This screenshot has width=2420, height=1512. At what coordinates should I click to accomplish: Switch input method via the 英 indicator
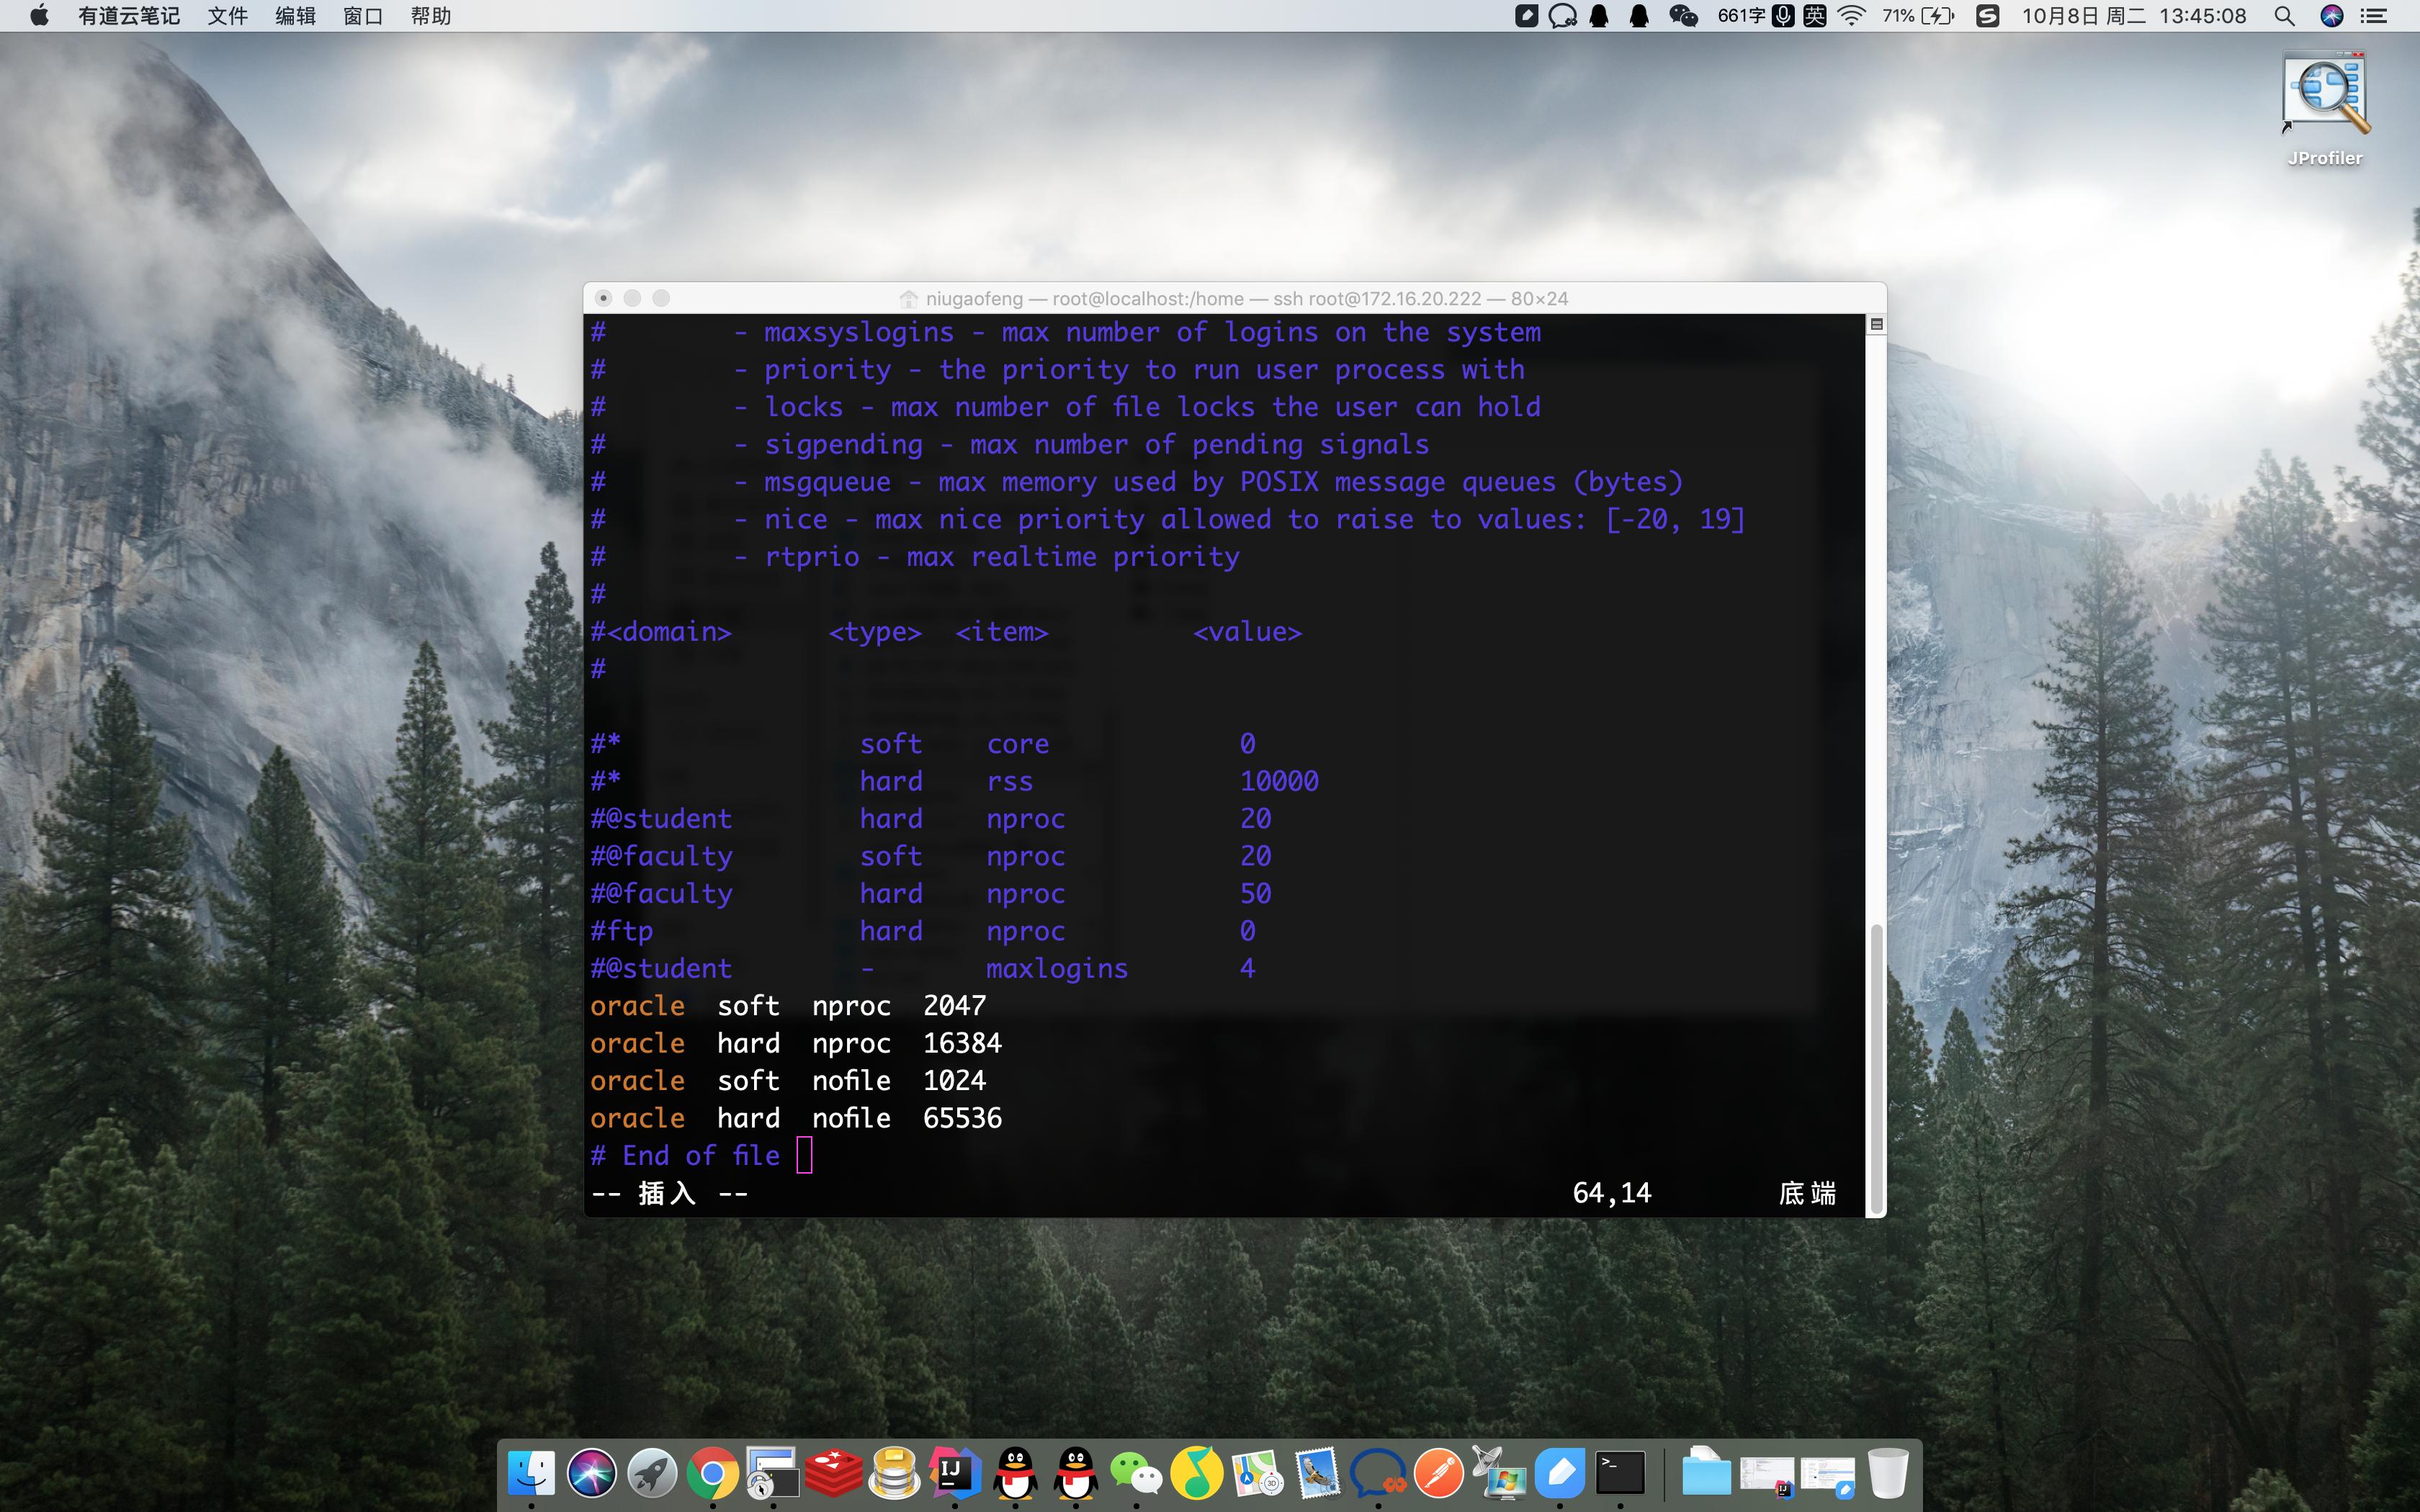point(1815,16)
